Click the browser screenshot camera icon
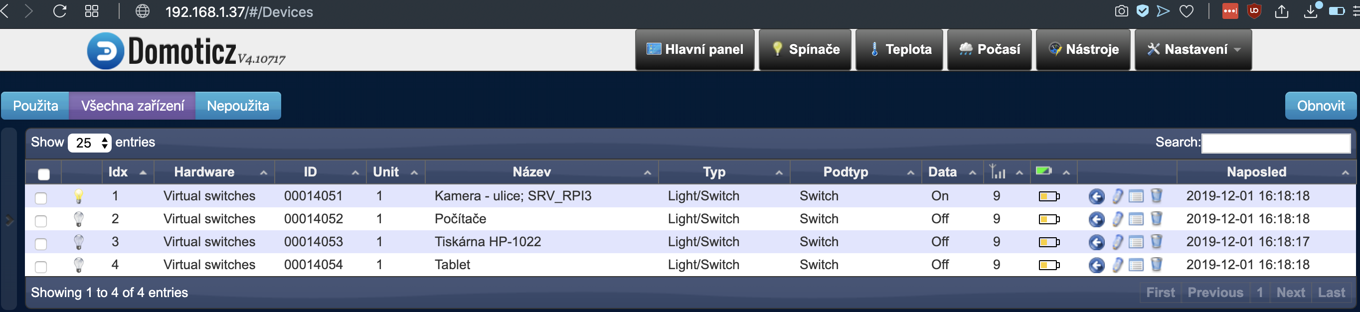 coord(1121,11)
